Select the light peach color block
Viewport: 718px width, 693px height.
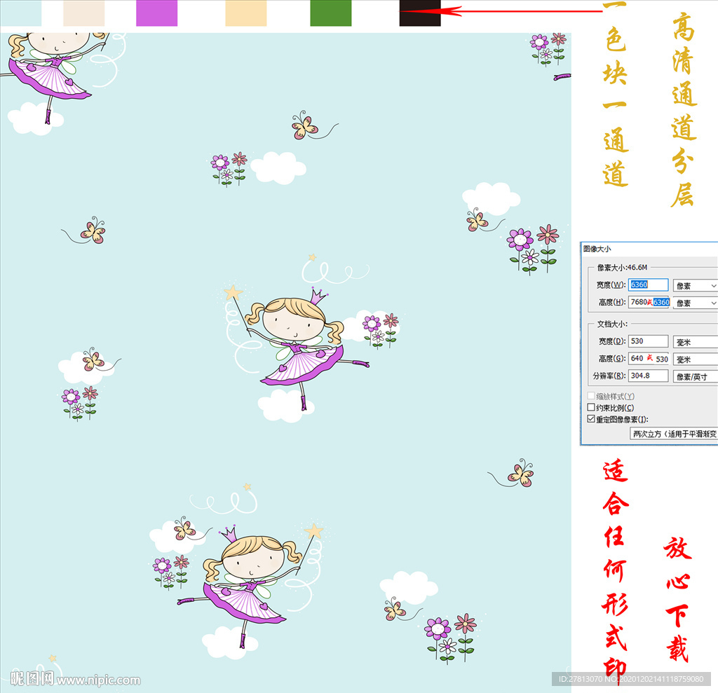click(x=84, y=13)
